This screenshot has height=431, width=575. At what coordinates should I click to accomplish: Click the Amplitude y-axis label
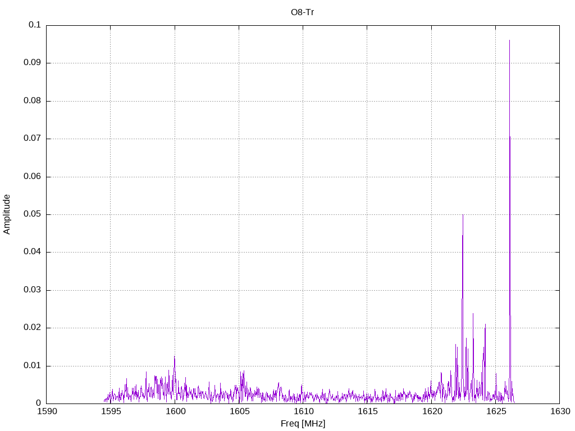click(x=7, y=214)
